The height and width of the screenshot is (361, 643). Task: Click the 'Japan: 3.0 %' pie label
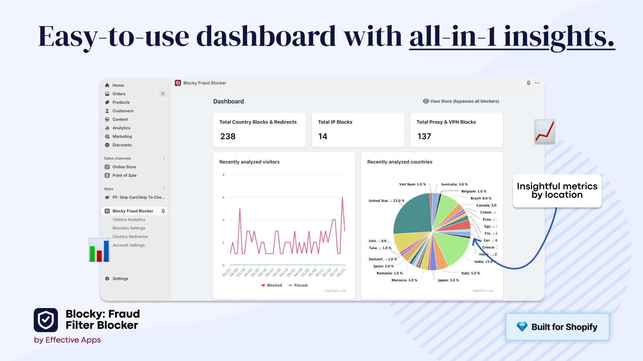[448, 280]
